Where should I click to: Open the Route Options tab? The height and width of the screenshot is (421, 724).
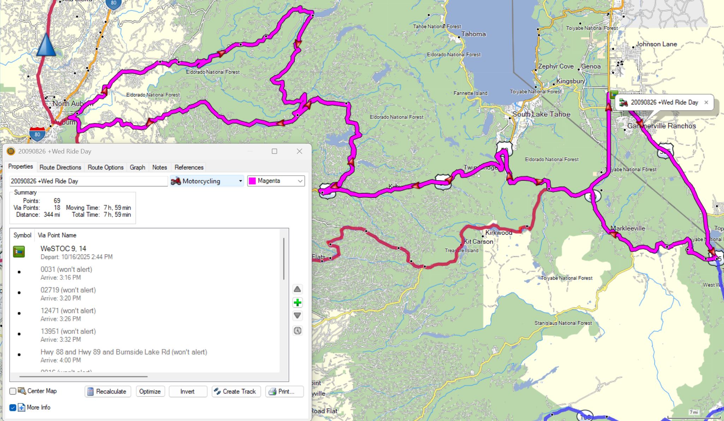coord(105,167)
